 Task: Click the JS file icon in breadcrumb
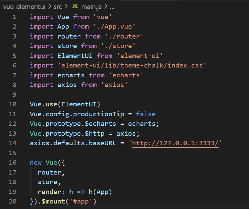tap(75, 6)
